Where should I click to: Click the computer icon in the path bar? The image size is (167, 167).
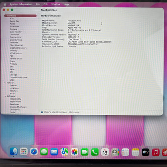coord(42,112)
